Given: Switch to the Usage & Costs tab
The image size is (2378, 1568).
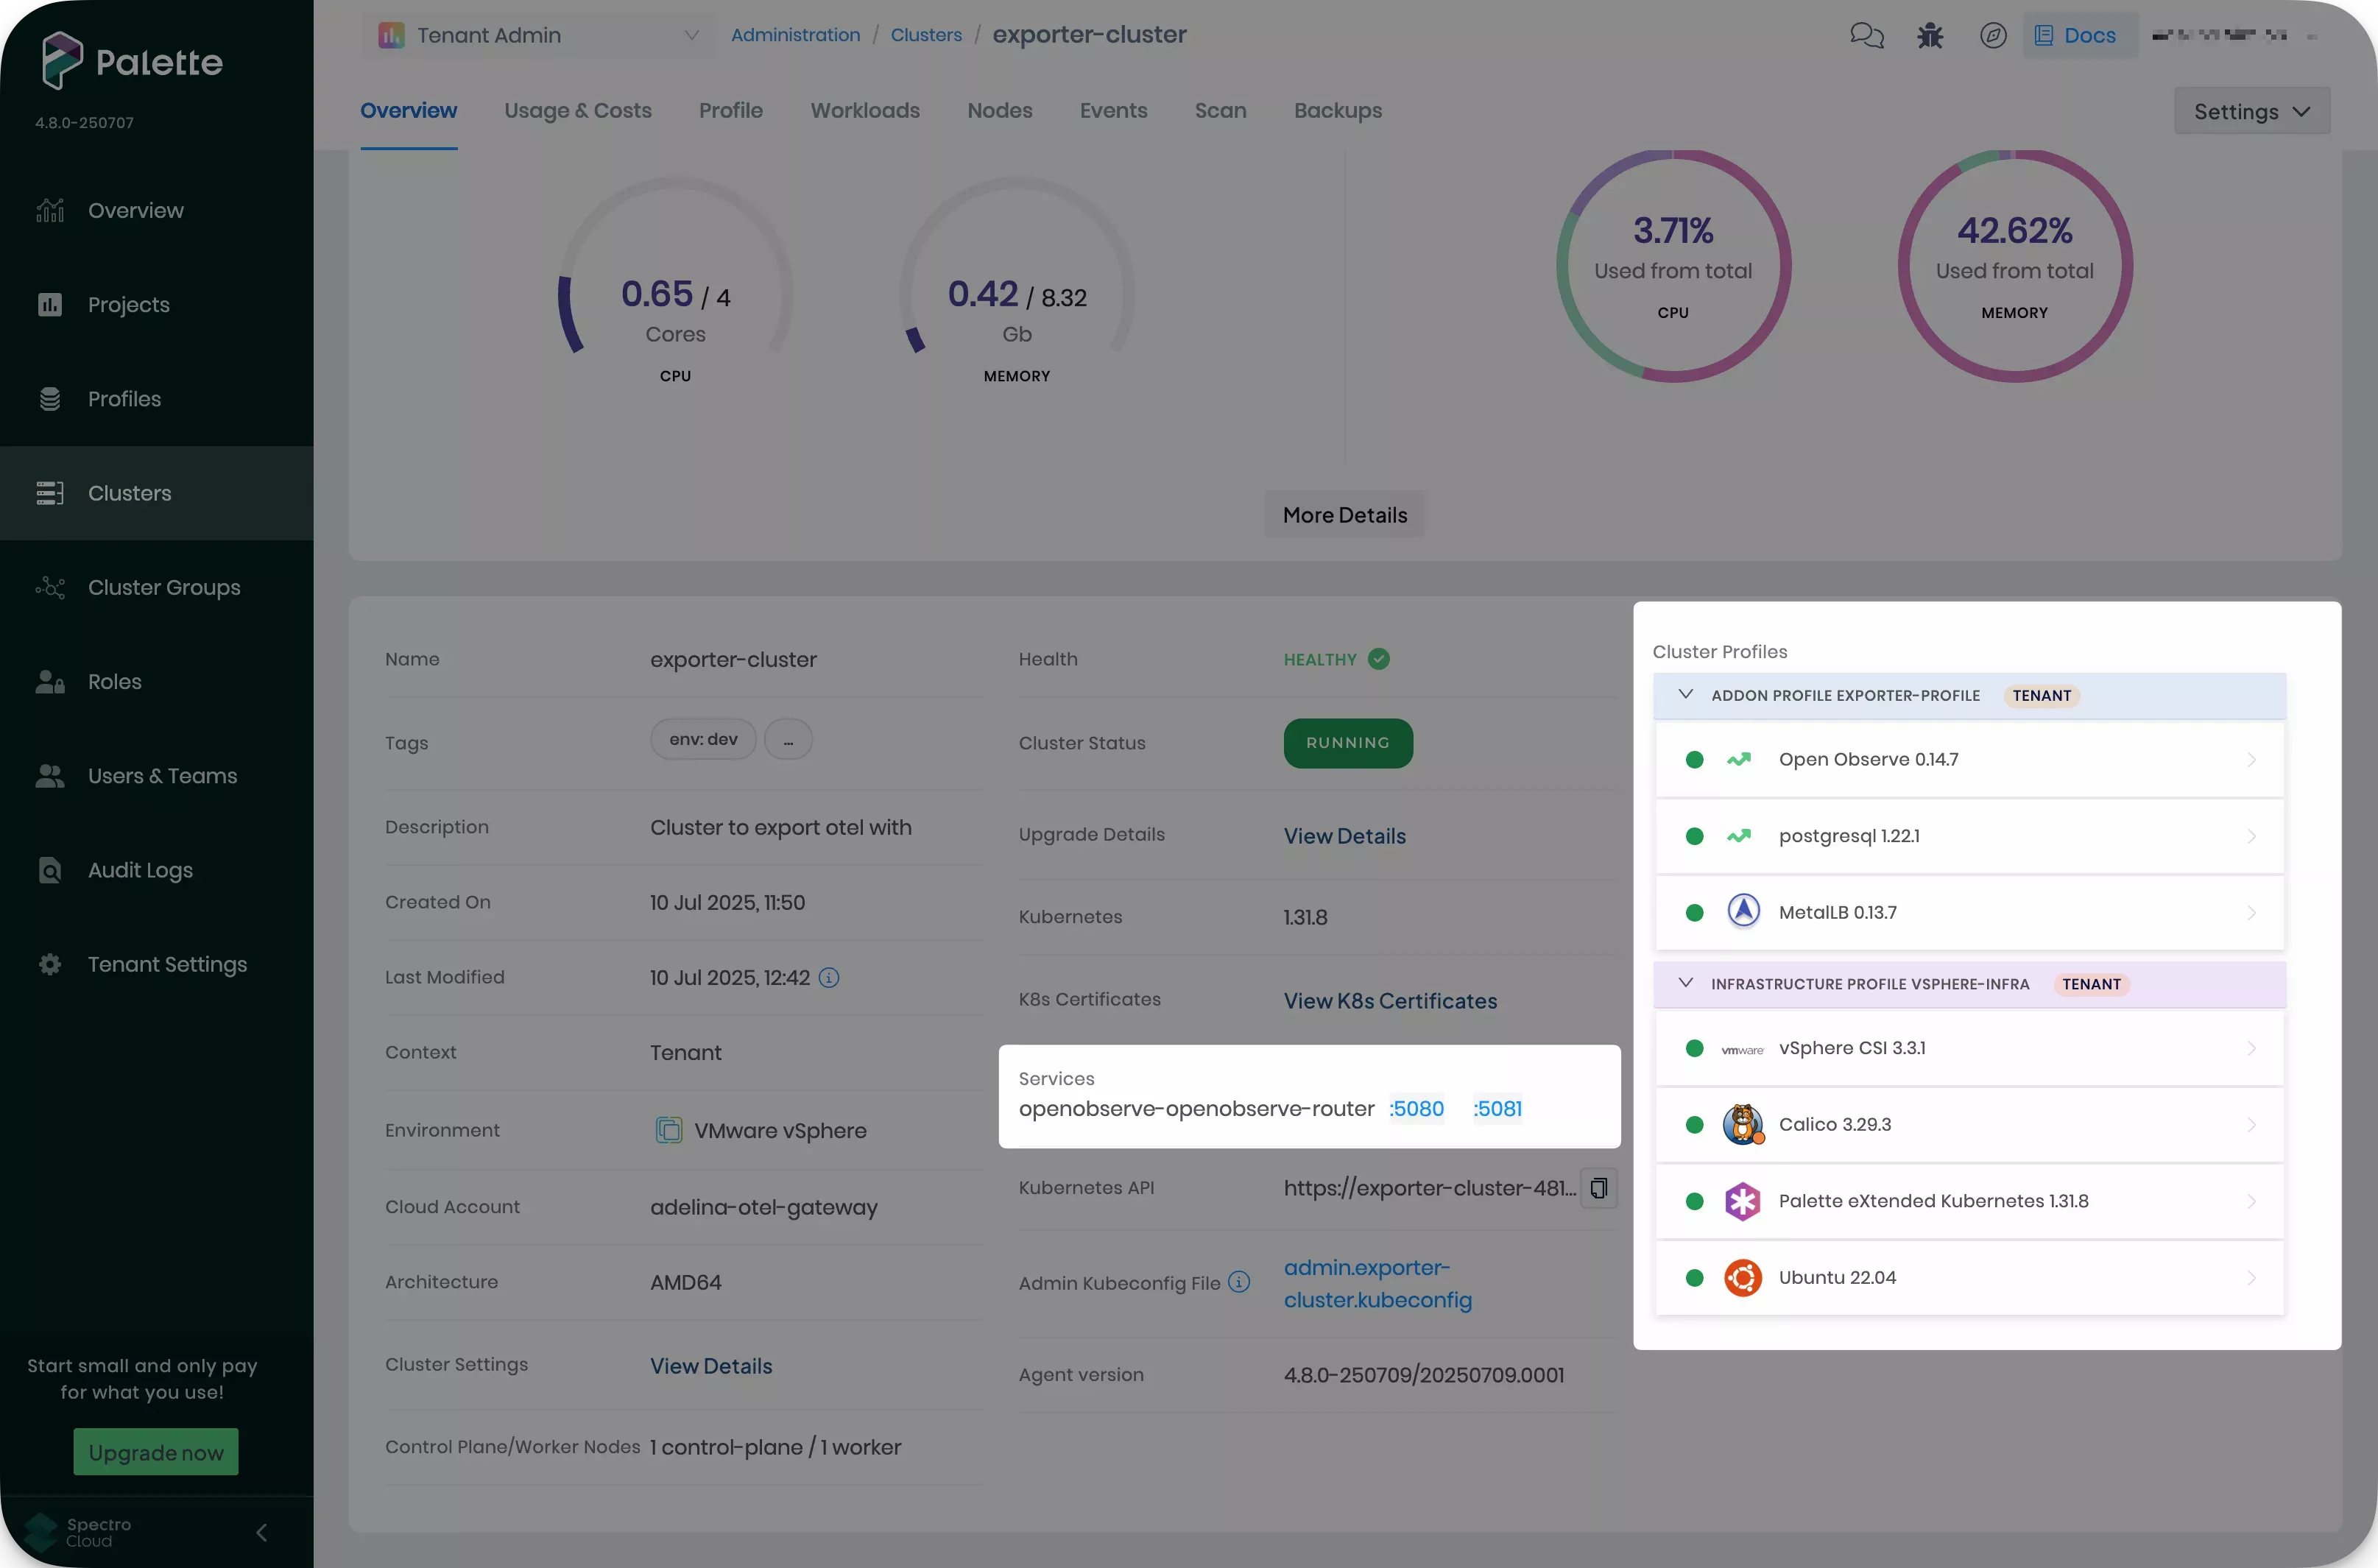Looking at the screenshot, I should click(x=577, y=111).
